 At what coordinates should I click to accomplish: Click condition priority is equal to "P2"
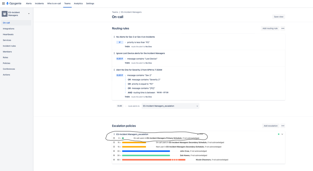point(143,84)
